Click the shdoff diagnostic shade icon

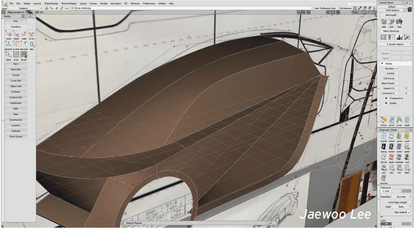pos(384,136)
